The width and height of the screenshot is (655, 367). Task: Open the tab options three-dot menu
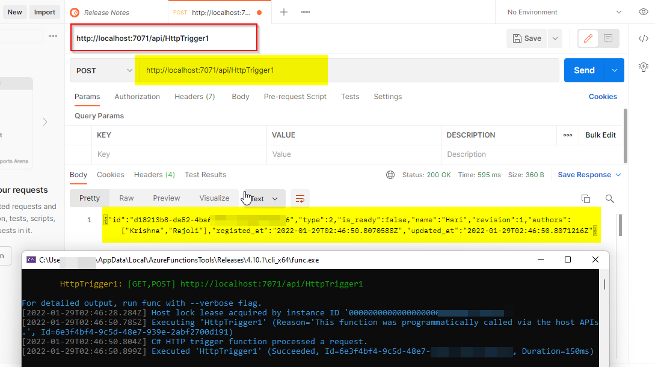(306, 12)
